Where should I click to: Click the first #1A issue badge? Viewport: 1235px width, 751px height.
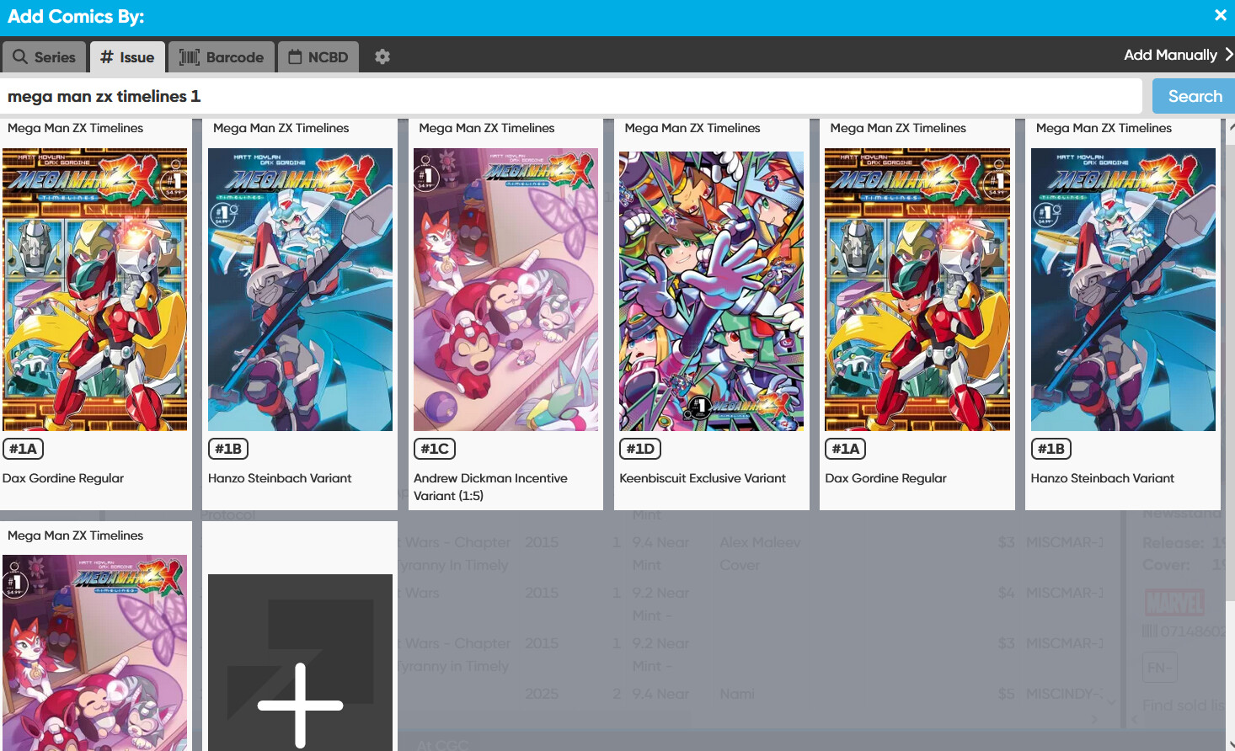click(x=24, y=449)
